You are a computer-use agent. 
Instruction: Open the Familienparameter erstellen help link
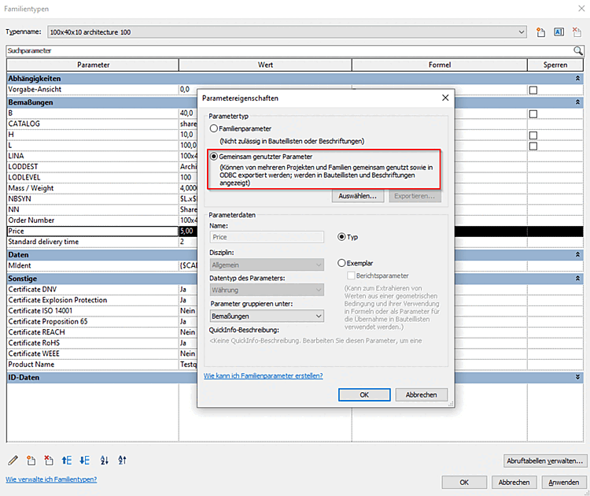coord(263,376)
